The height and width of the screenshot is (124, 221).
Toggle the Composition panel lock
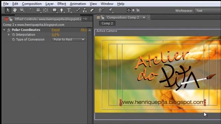click(x=103, y=18)
